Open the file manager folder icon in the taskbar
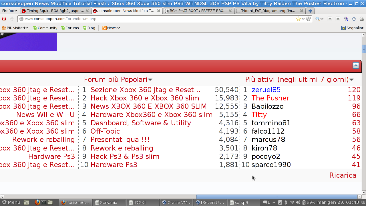Image resolution: width=366 pixels, height=206 pixels. 50,202
